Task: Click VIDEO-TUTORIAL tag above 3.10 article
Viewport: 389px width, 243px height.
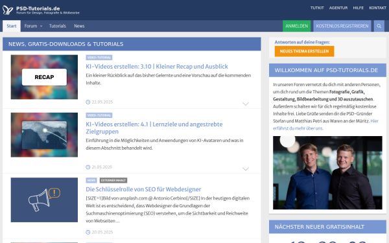Action: 99,58
